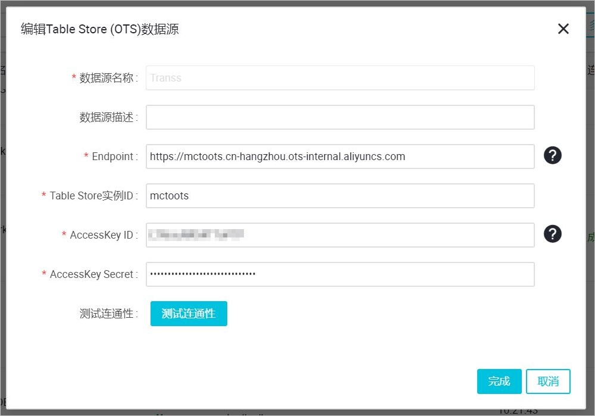Click the 数据源描述 field label

click(107, 117)
